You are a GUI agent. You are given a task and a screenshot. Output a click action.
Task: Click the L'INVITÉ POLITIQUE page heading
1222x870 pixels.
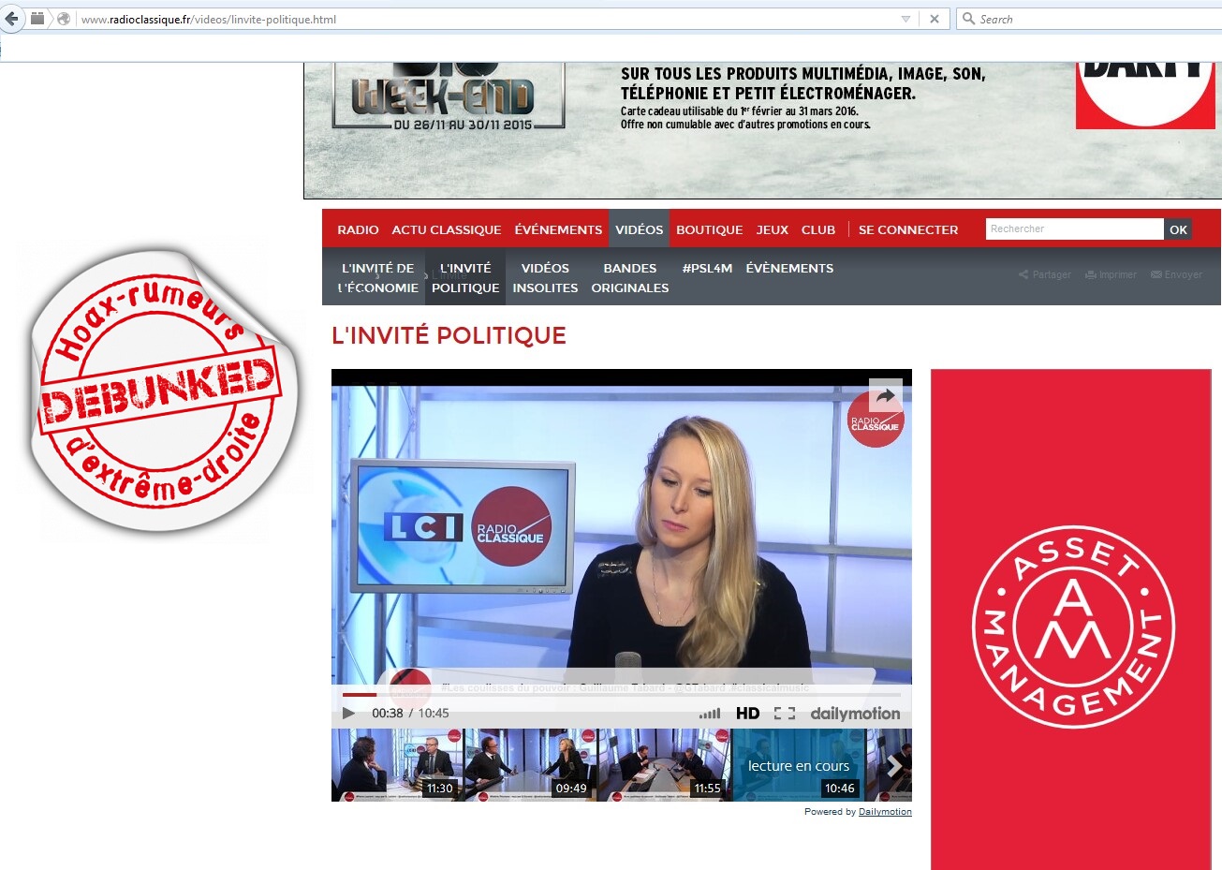tap(449, 335)
